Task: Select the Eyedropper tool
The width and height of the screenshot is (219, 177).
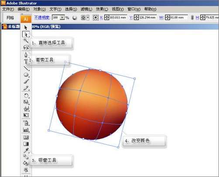Action: coord(26,150)
